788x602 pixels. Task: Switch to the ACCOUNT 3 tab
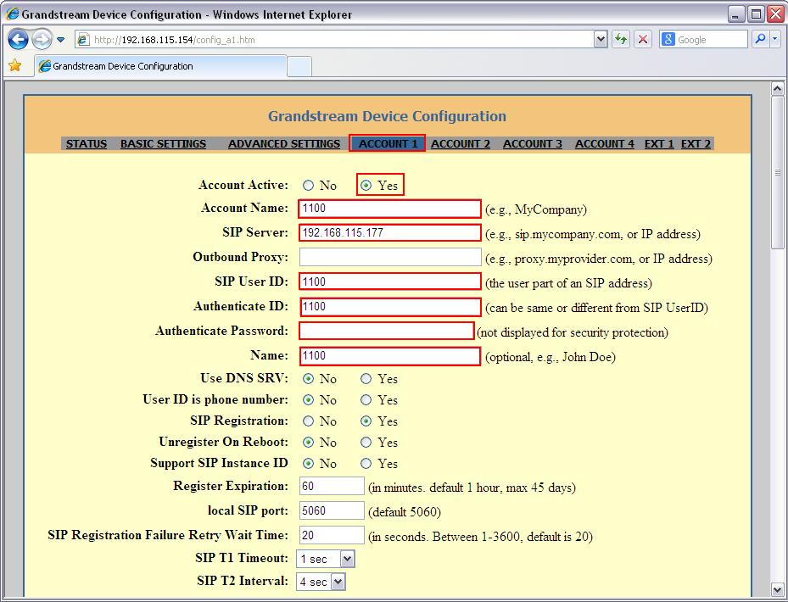tap(532, 143)
